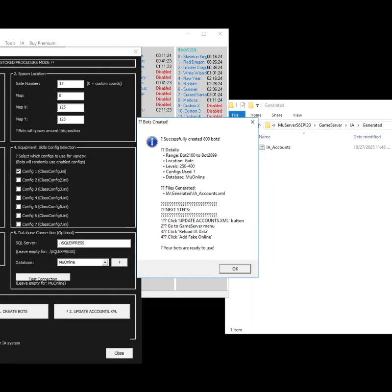Image resolution: width=392 pixels, height=392 pixels.
Task: Open the Buy Premium menu
Action: [x=42, y=43]
